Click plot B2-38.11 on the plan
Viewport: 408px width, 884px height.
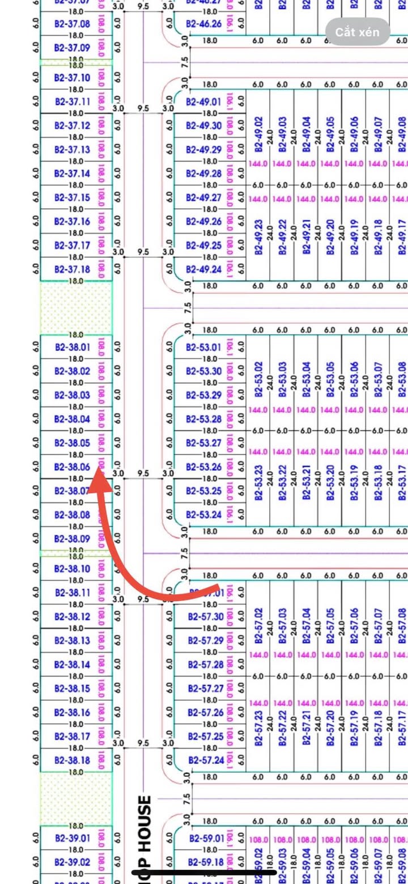click(72, 593)
